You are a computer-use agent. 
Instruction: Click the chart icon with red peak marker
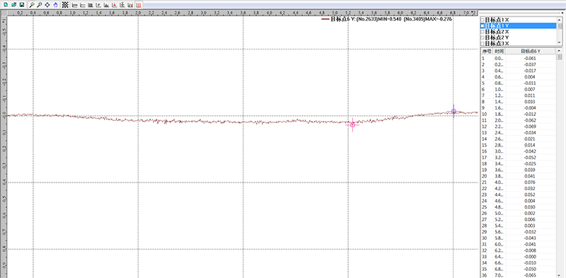[115, 5]
